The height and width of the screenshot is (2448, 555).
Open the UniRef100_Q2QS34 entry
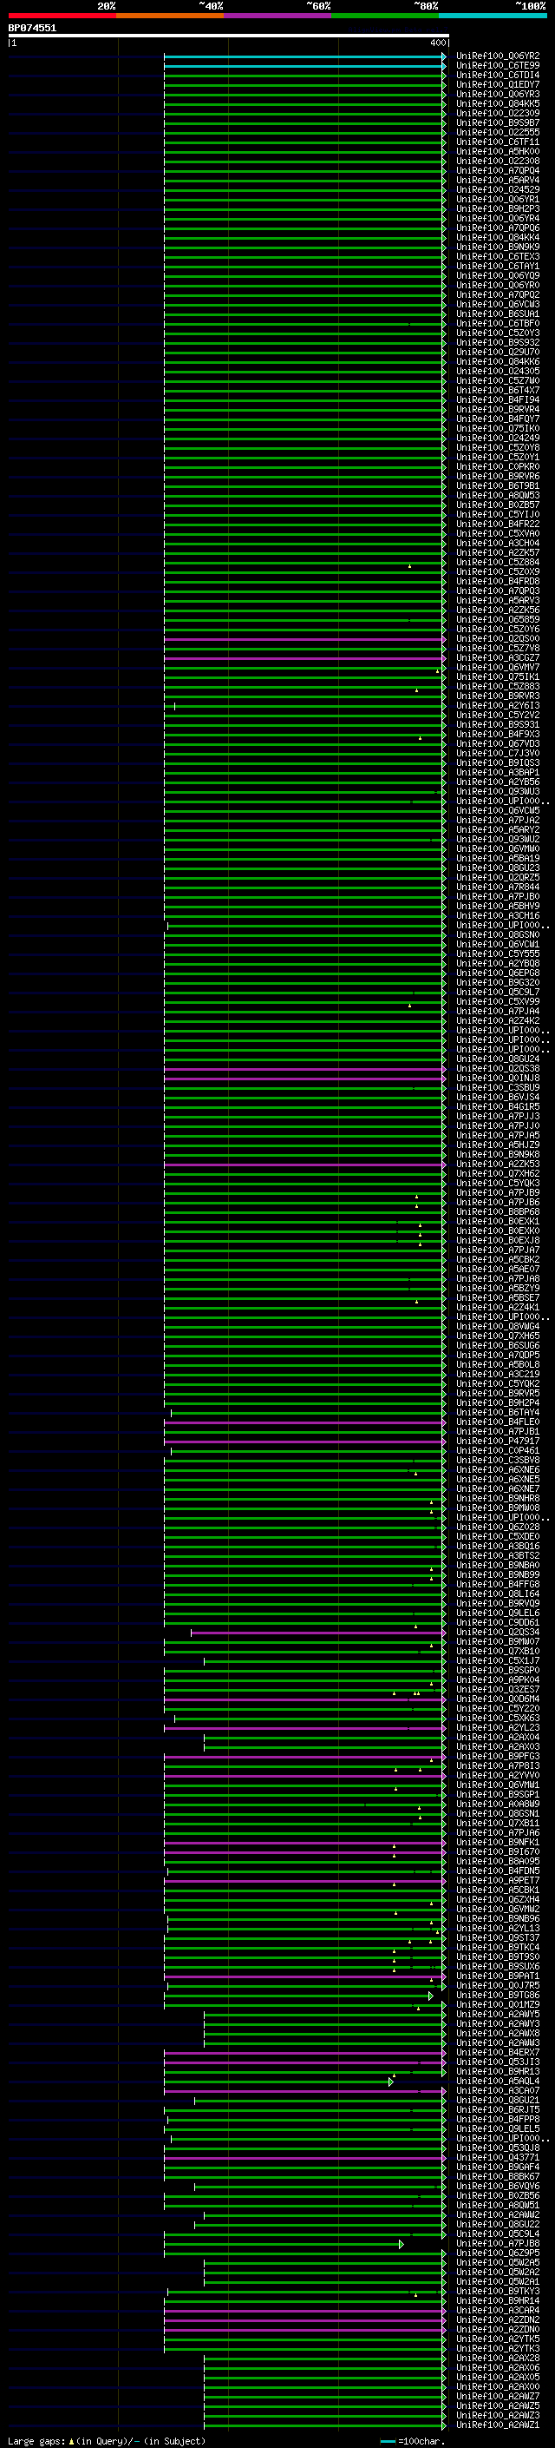point(497,1633)
